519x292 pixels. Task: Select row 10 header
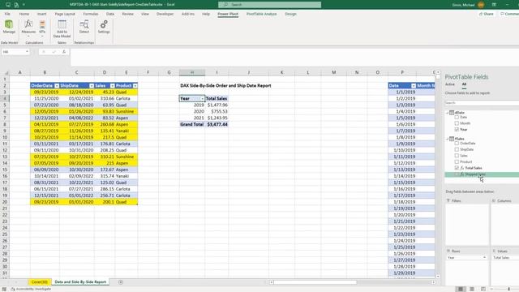pos(5,137)
